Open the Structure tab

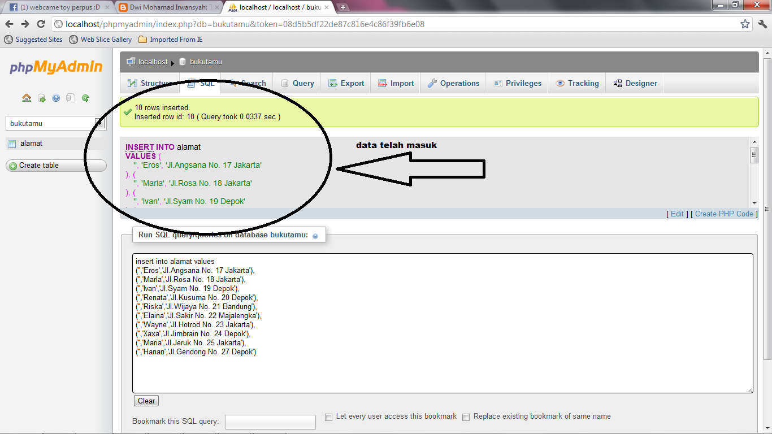click(x=150, y=83)
